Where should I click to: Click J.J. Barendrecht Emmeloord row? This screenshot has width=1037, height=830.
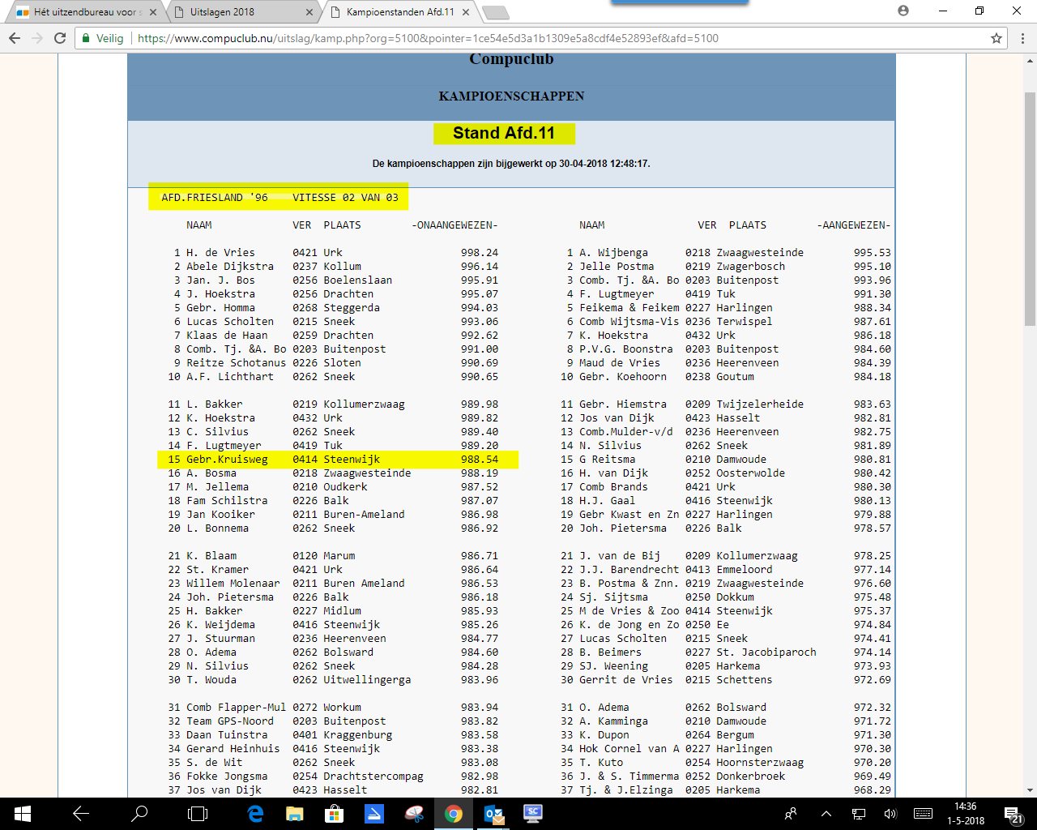point(726,569)
